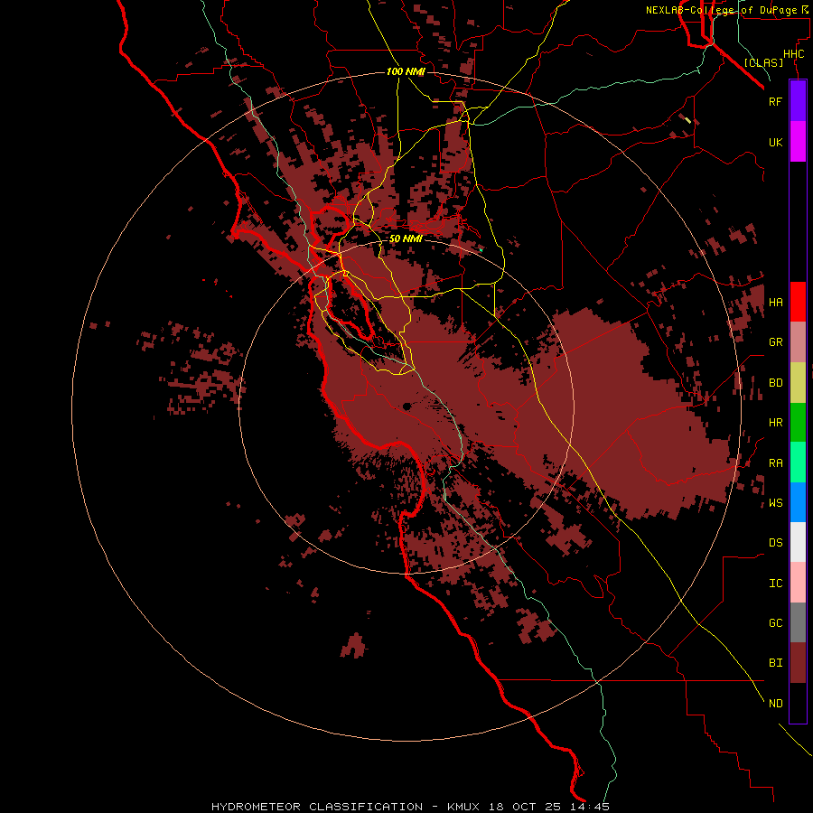Click the ND black legend swatch
The height and width of the screenshot is (813, 813).
click(x=798, y=703)
